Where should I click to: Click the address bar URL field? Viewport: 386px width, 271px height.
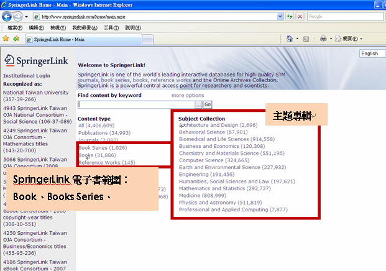click(x=158, y=17)
